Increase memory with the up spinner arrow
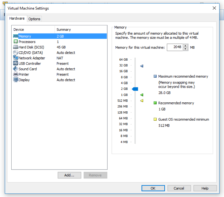The width and height of the screenshot is (224, 197). pos(186,46)
